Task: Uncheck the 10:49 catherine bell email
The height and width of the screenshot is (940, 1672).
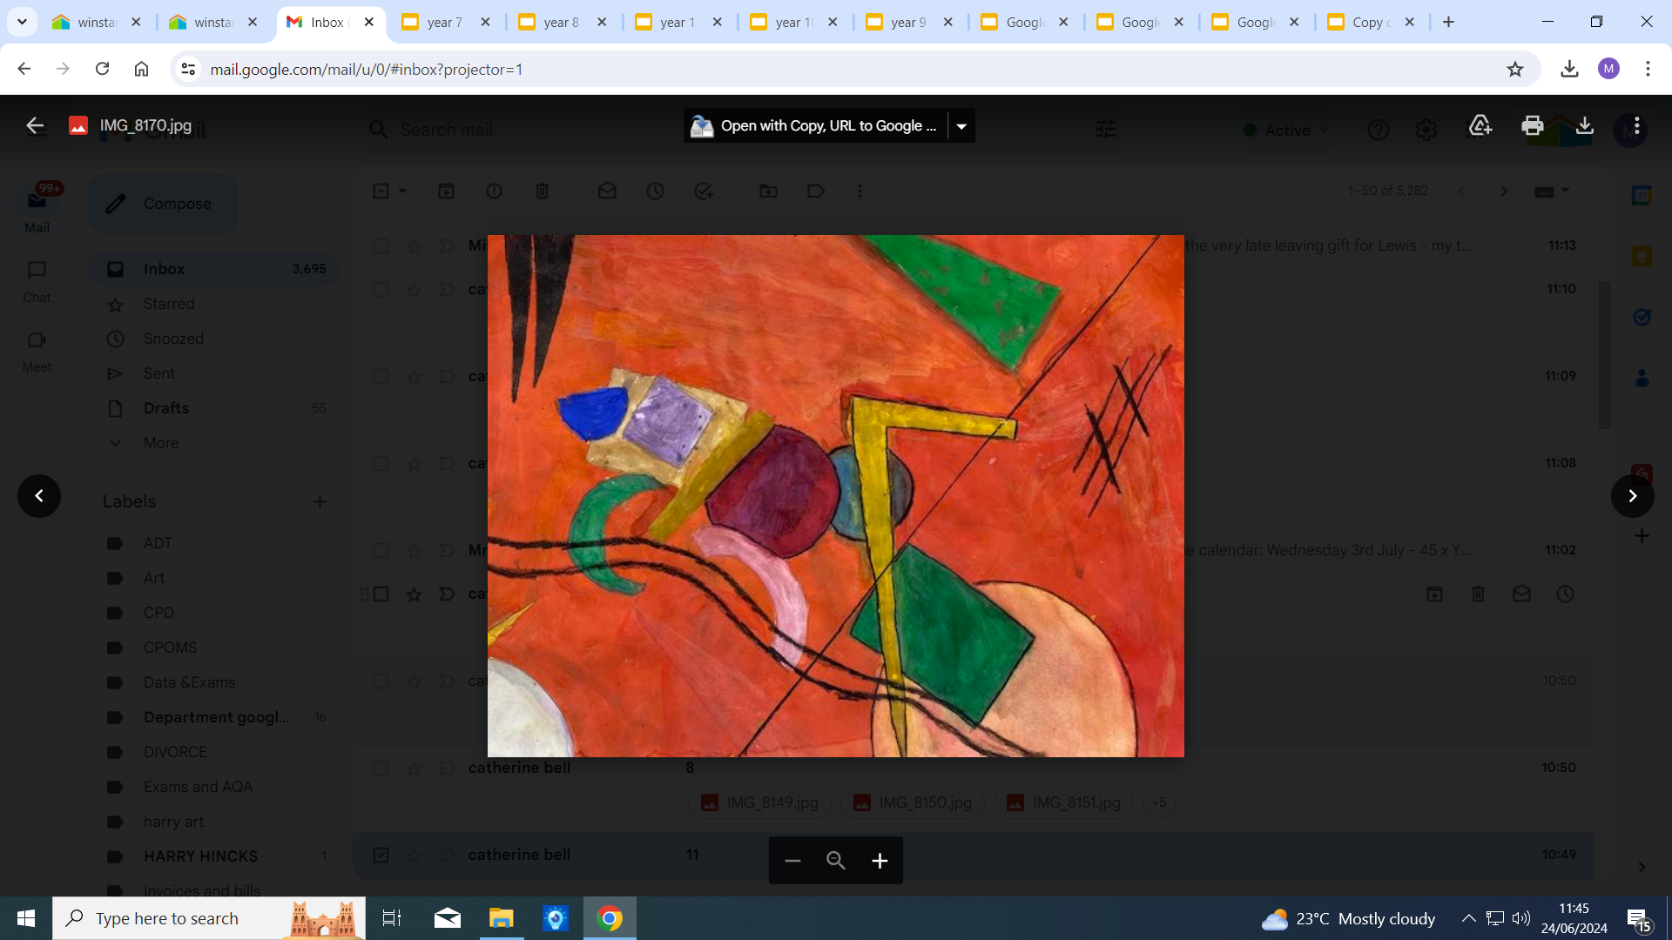Action: pyautogui.click(x=381, y=855)
